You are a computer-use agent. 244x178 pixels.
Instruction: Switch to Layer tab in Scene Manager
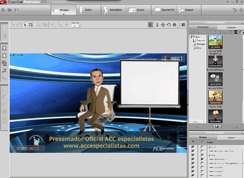click(x=231, y=138)
